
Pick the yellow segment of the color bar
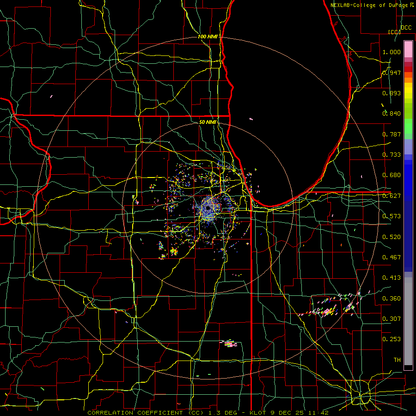408,91
